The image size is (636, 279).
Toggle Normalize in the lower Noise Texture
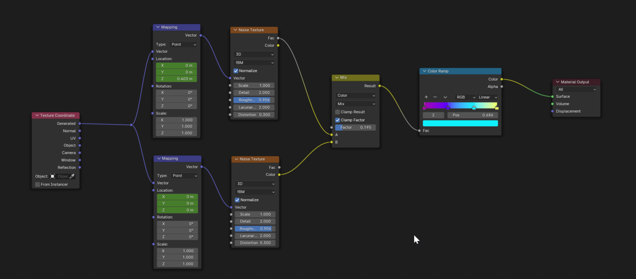point(237,200)
